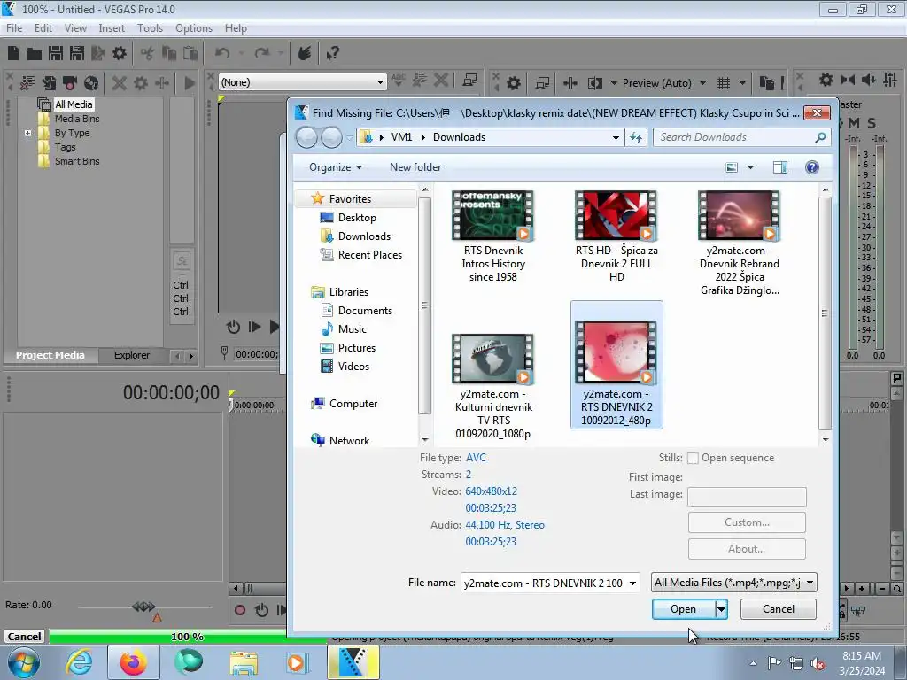The image size is (907, 680).
Task: Click the Overlays grid icon in preview toolbar
Action: tap(724, 83)
